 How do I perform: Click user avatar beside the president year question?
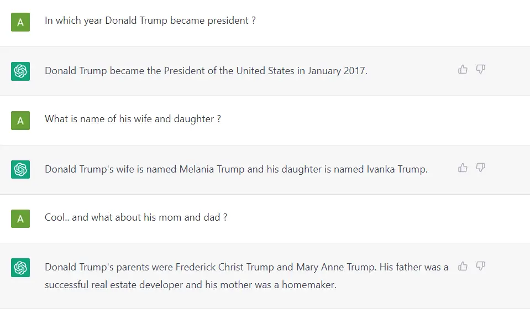(20, 22)
